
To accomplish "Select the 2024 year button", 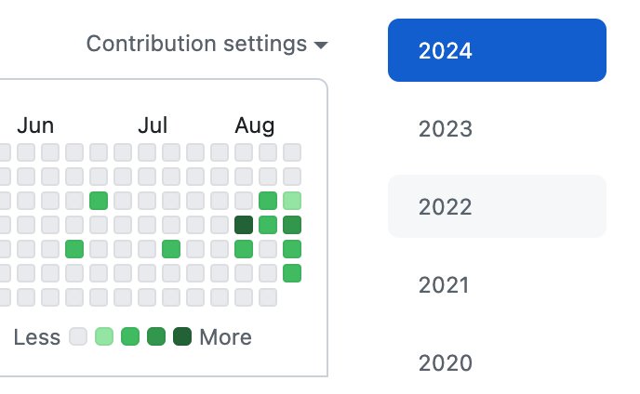I will click(x=497, y=50).
